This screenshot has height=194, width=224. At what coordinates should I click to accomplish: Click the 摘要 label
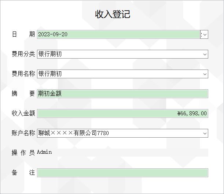tap(23, 94)
